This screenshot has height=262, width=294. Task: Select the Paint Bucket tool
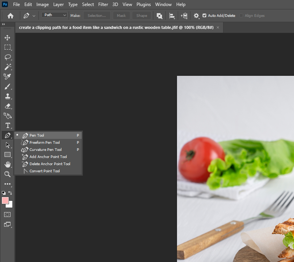7,116
